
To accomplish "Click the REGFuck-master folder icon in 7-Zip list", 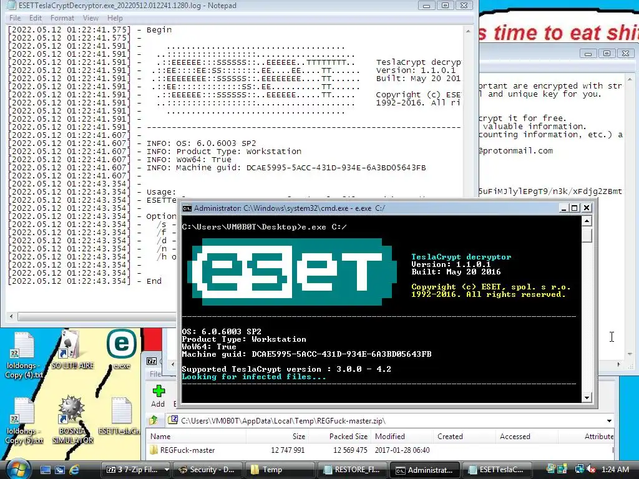I will pyautogui.click(x=154, y=450).
